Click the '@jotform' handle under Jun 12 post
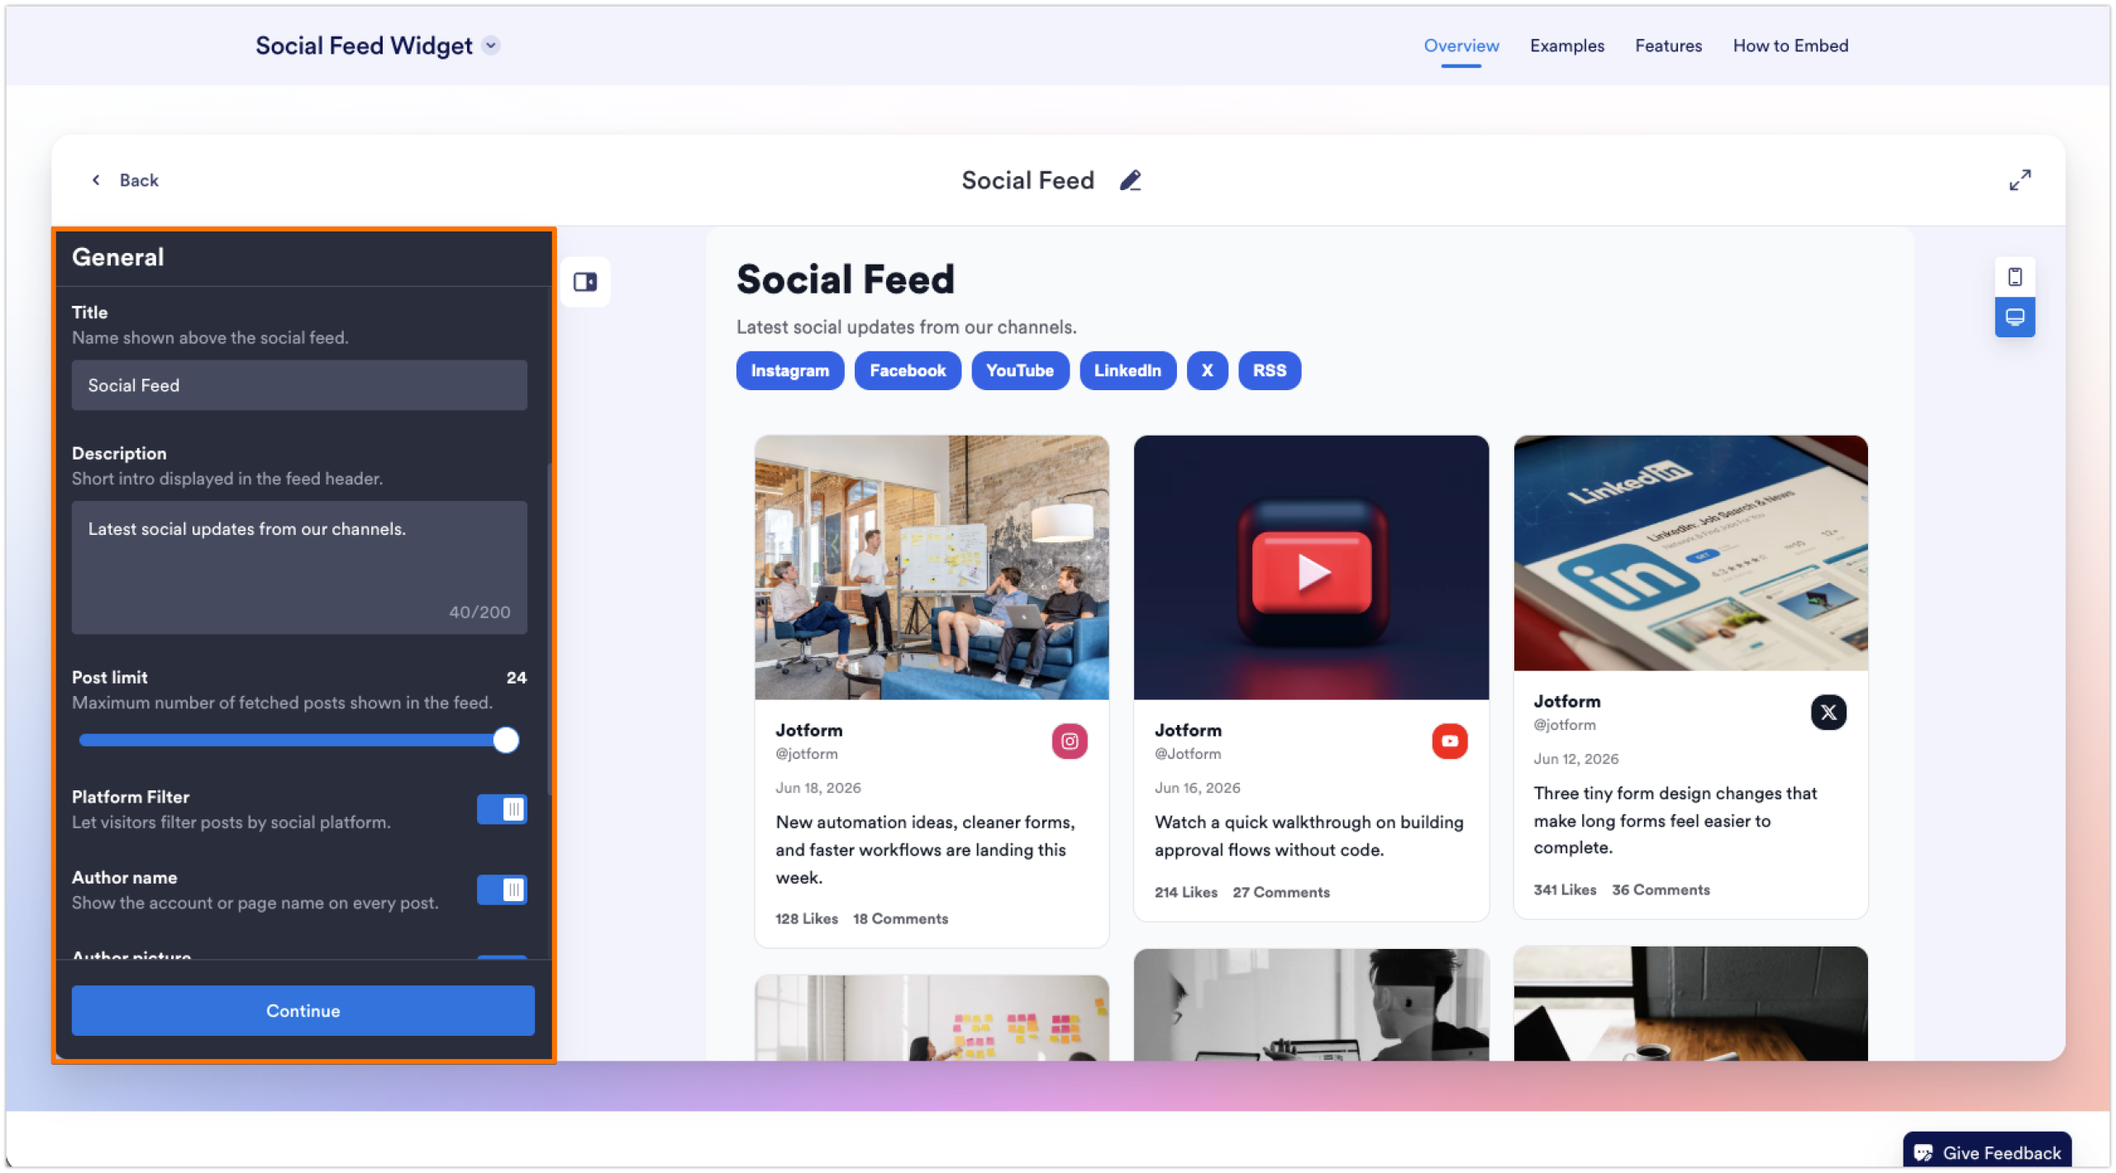This screenshot has width=2116, height=1173. click(1565, 725)
